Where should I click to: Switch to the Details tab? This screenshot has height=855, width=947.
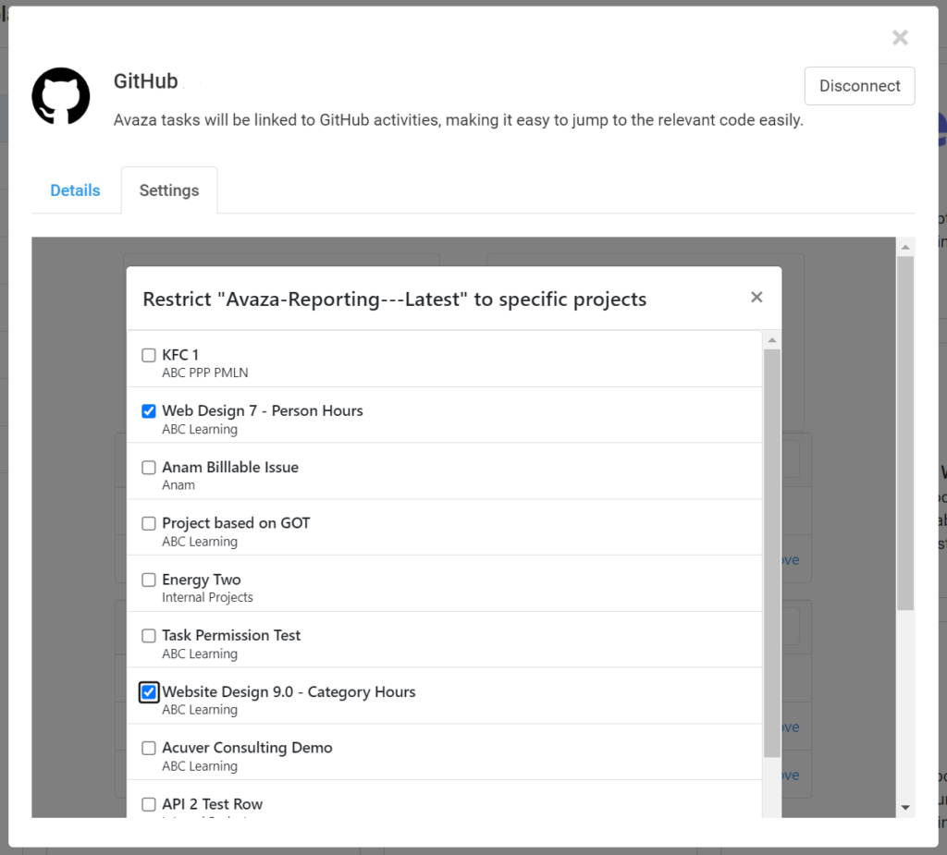coord(75,190)
